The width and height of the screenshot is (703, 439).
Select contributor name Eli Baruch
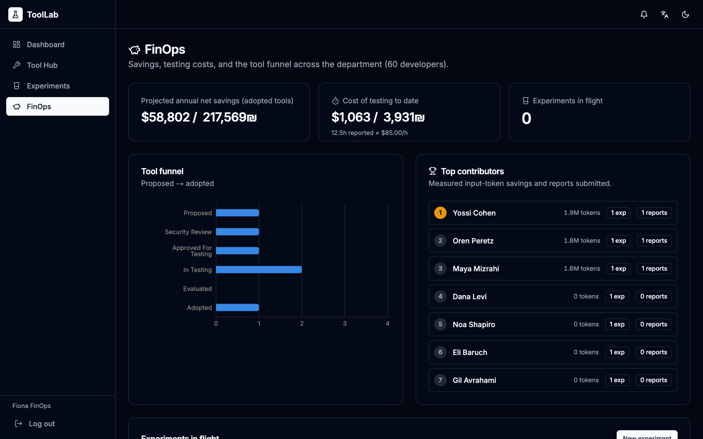(470, 352)
